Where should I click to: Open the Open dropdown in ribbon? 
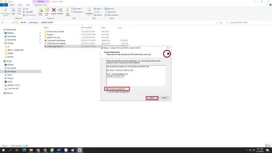coord(98,9)
